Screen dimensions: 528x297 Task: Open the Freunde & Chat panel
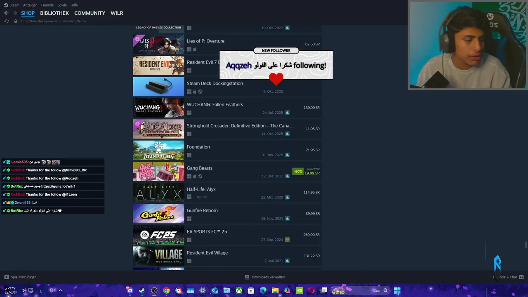click(x=508, y=277)
